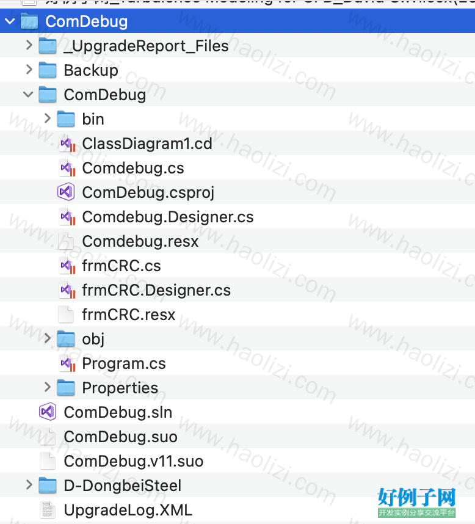
Task: Select the _UpgradeReport_Files name
Action: click(x=147, y=46)
